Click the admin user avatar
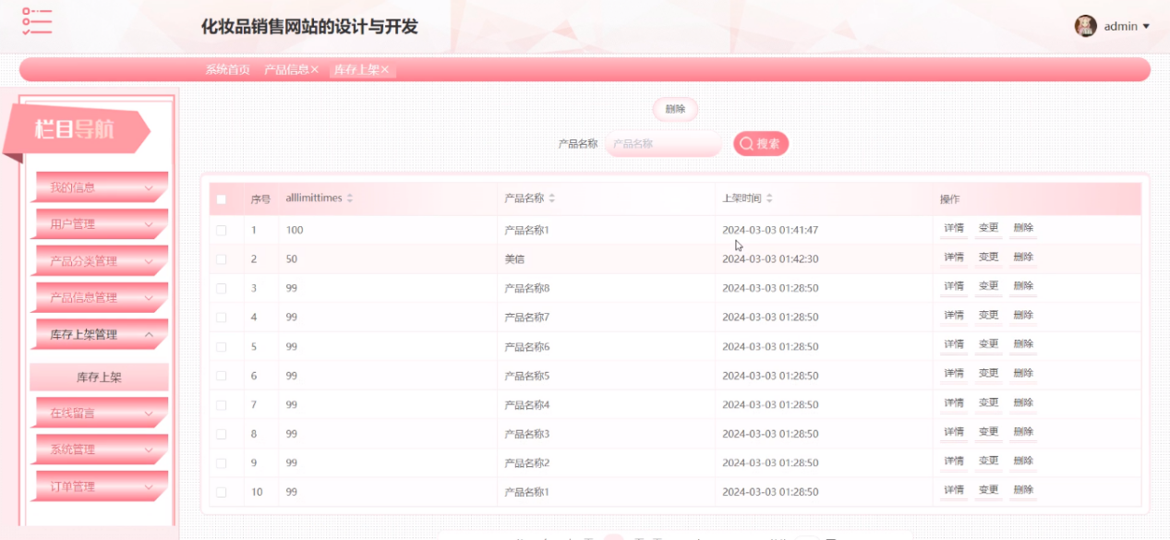The height and width of the screenshot is (540, 1170). coord(1085,26)
